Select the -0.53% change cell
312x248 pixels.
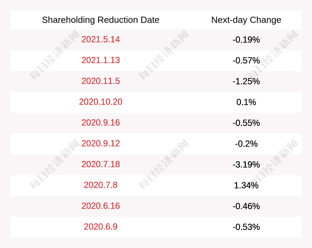pos(246,227)
